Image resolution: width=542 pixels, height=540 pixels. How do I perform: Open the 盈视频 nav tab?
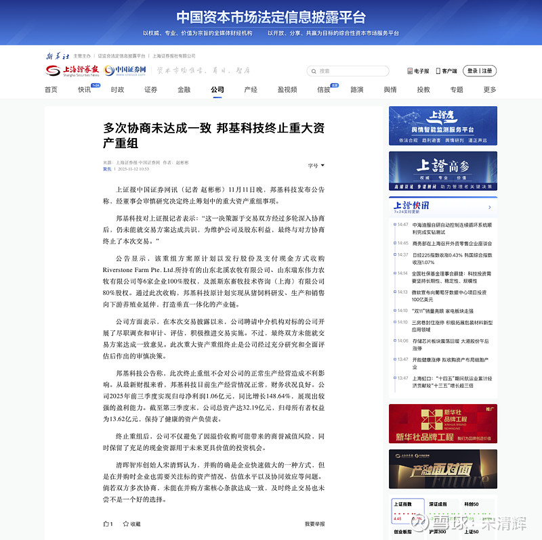click(x=287, y=89)
